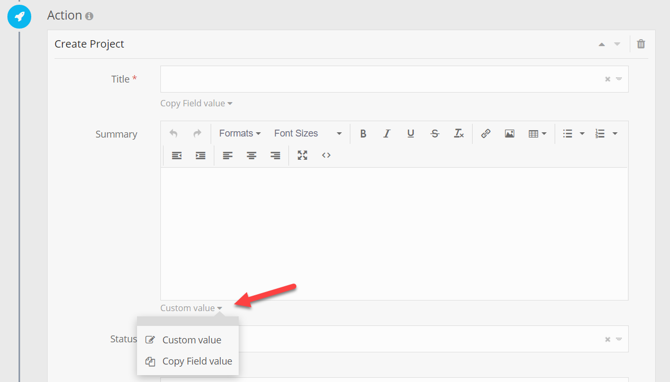Move the action up with the up arrow
The height and width of the screenshot is (382, 670).
[x=602, y=44]
